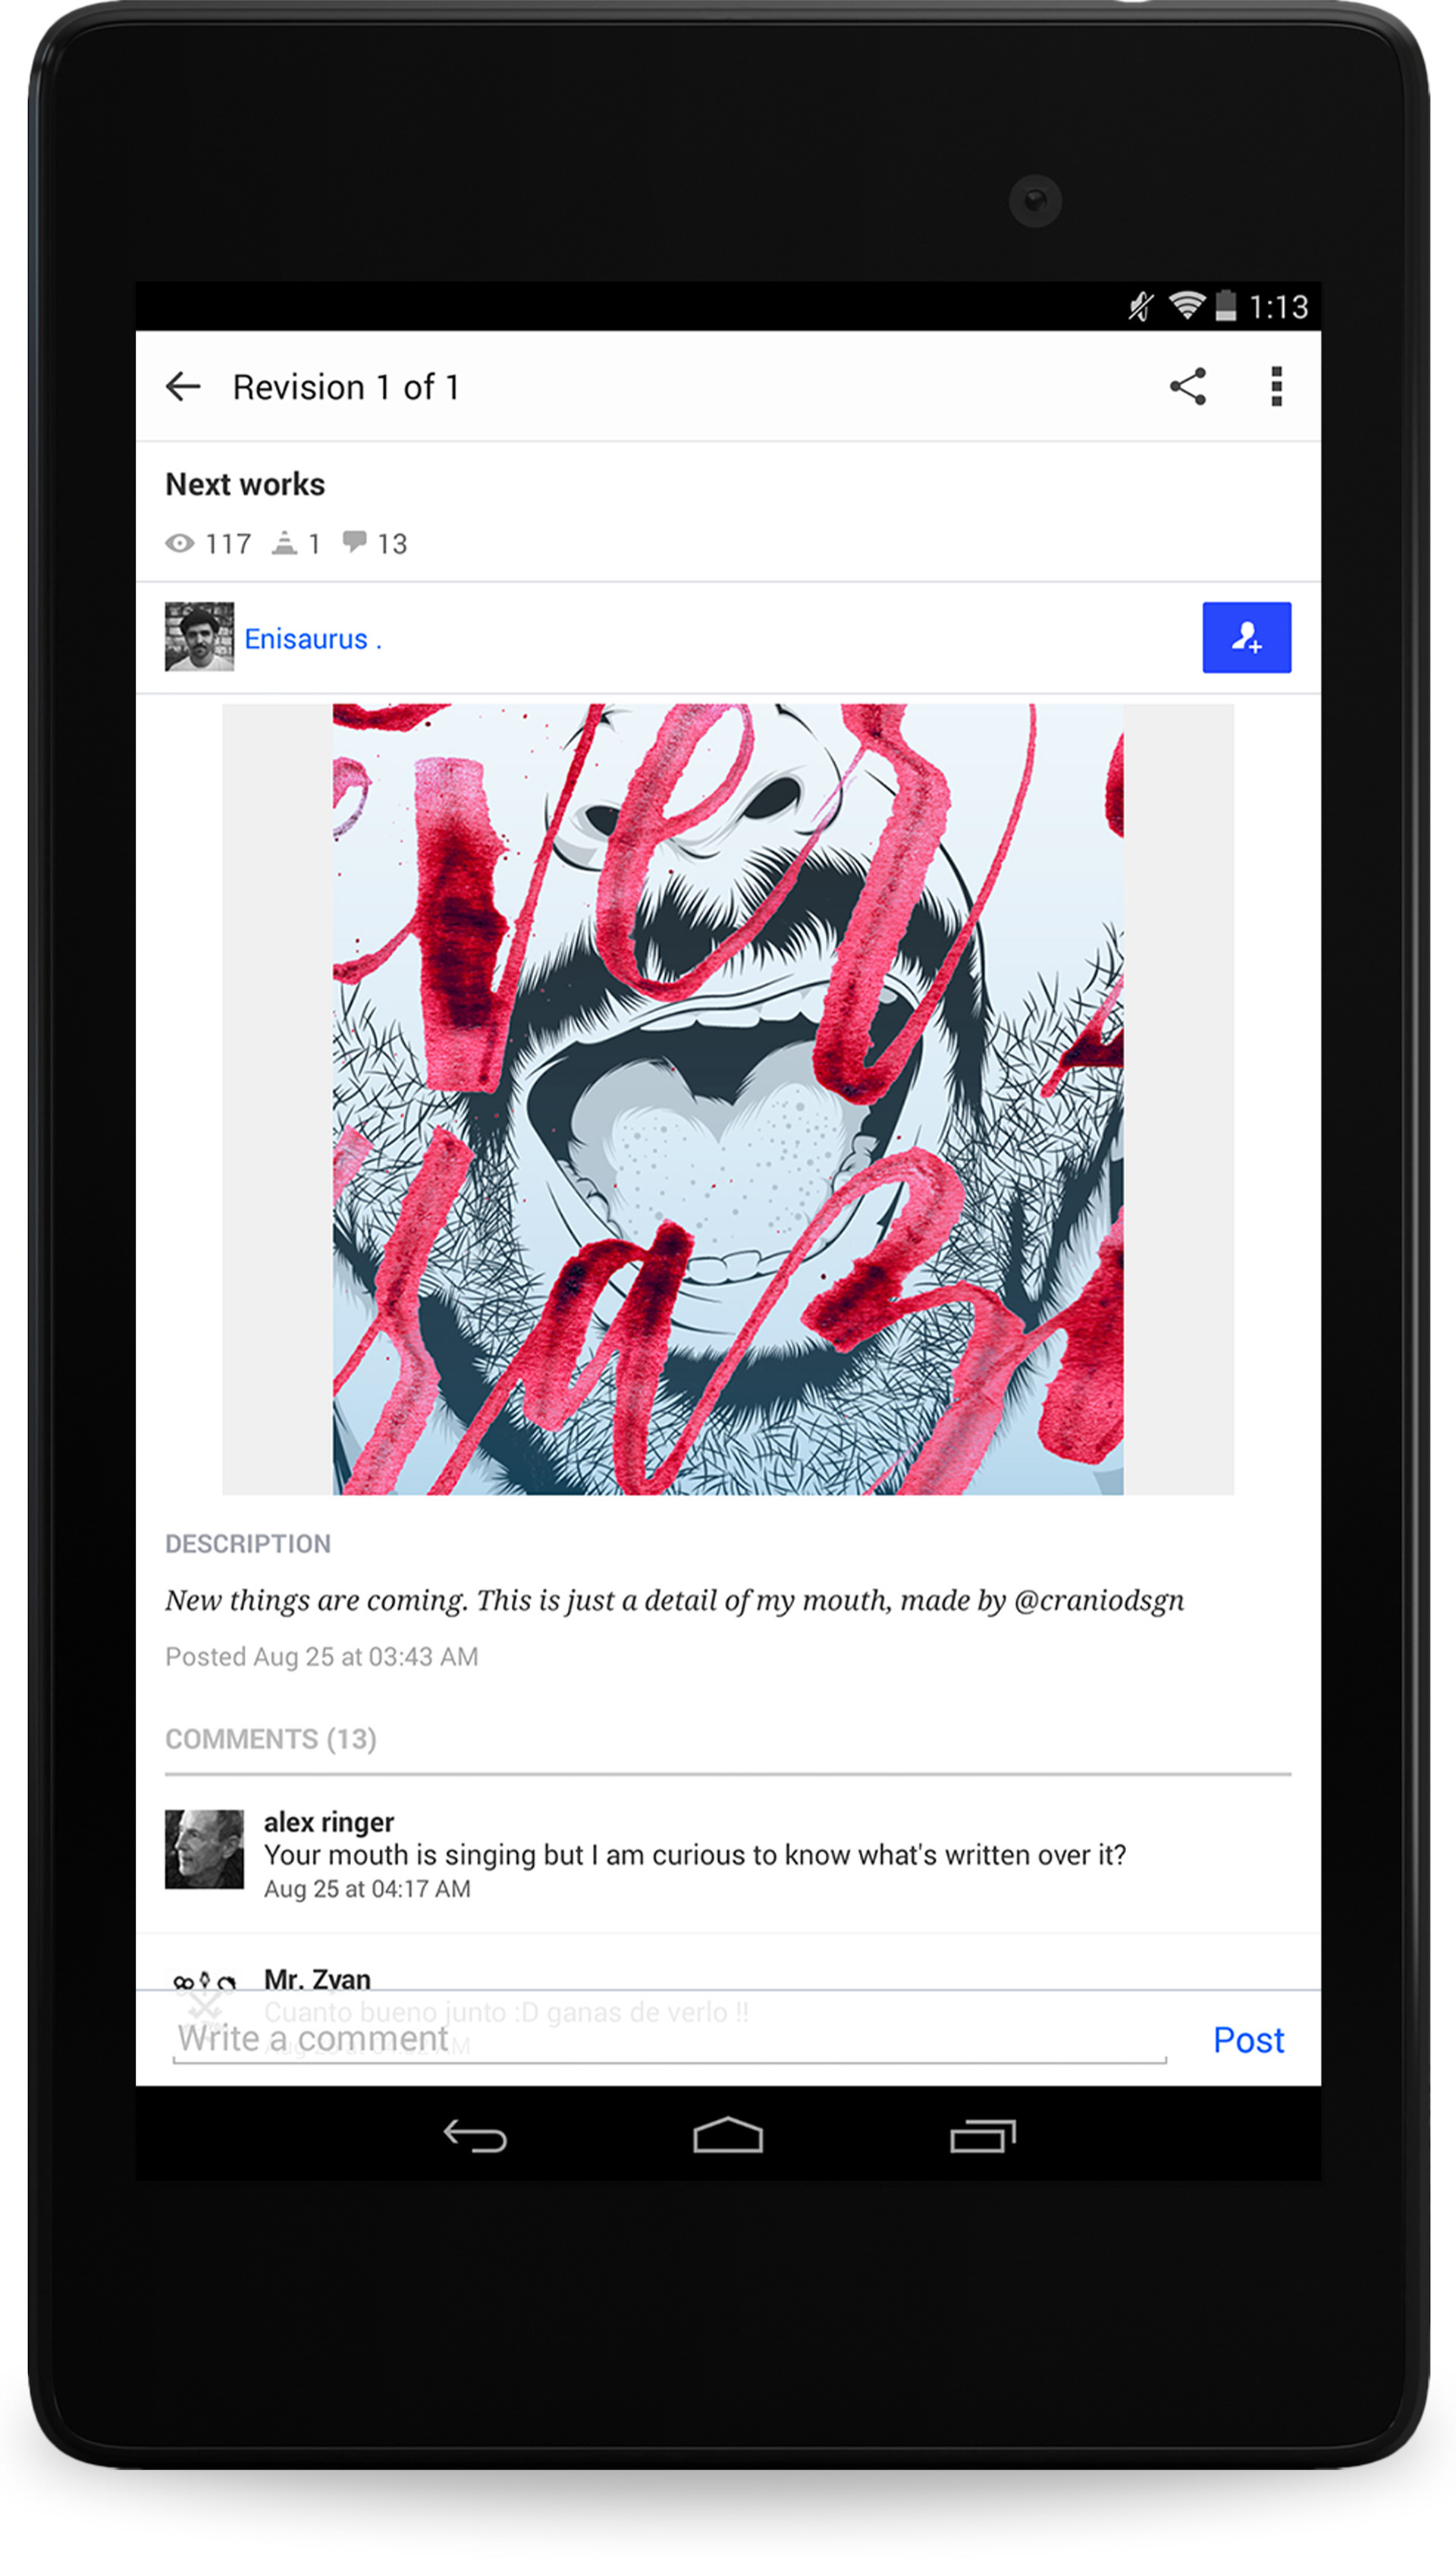Tap the COMMENTS (13) section header
This screenshot has height=2569, width=1456.
click(x=271, y=1739)
